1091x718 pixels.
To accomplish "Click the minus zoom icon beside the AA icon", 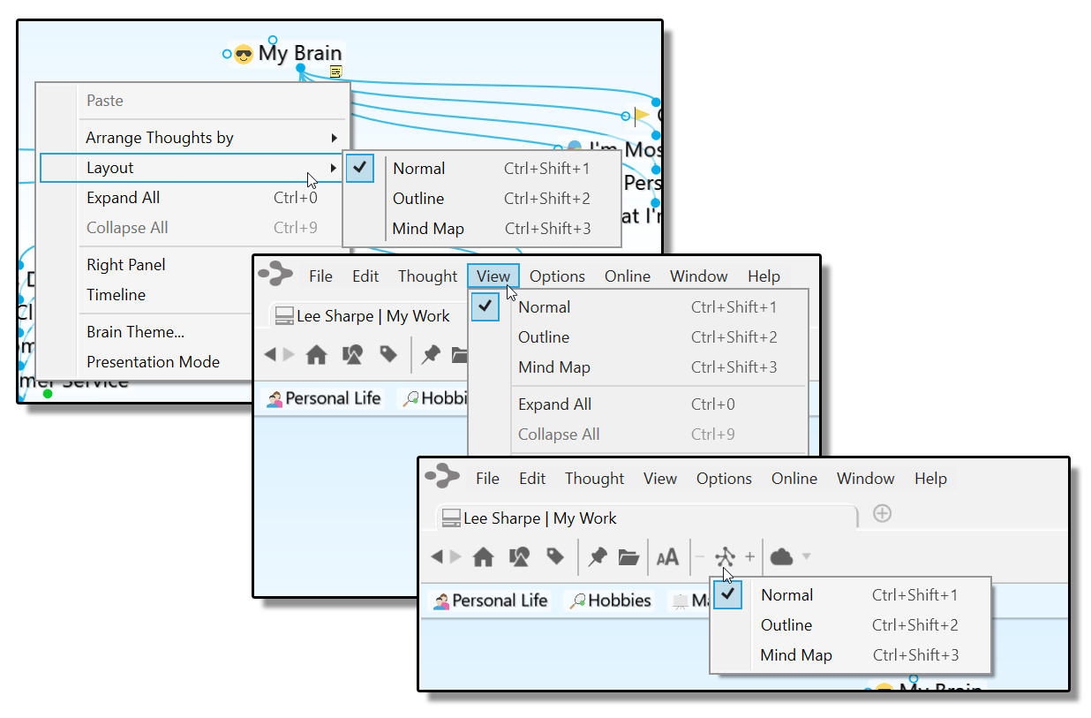I will 700,556.
